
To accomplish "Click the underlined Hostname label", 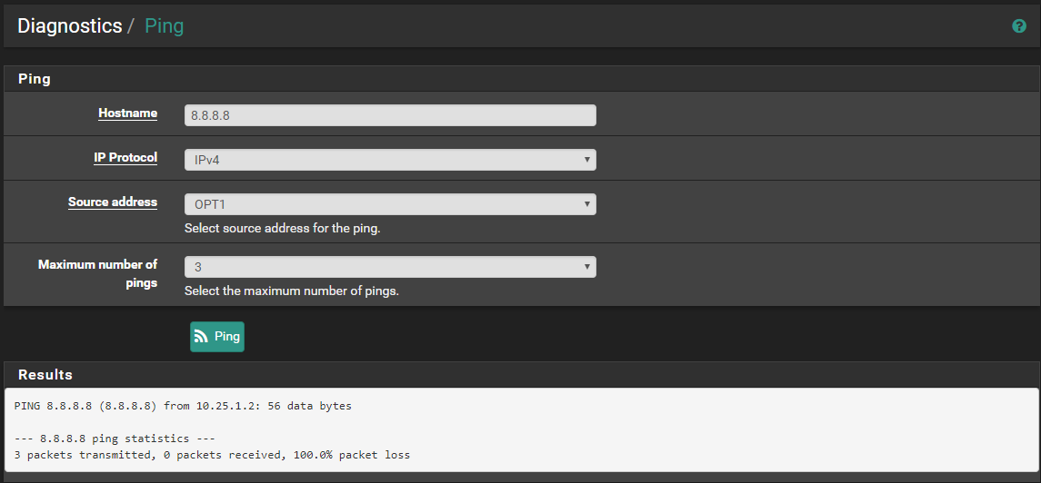I will coord(127,113).
